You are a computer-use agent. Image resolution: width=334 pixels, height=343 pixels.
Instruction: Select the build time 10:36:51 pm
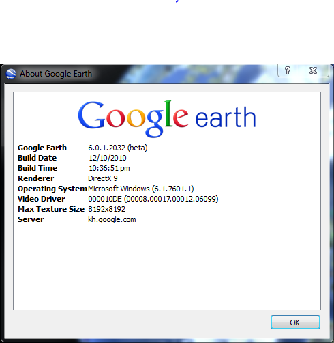109,168
